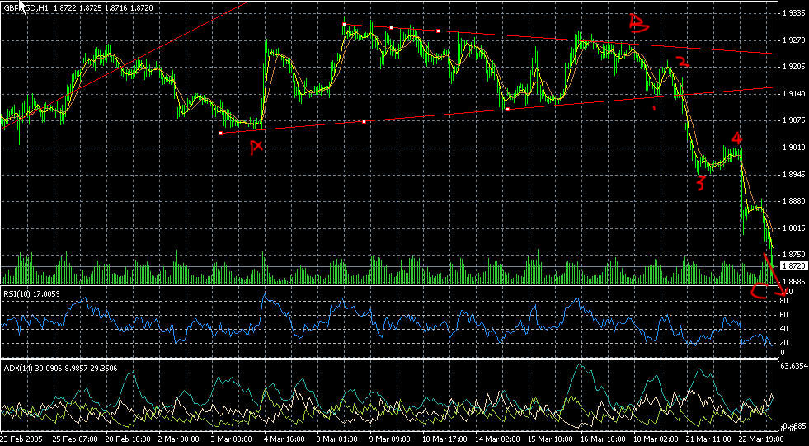Click the ADX scale maximum 63.6354

(793, 367)
